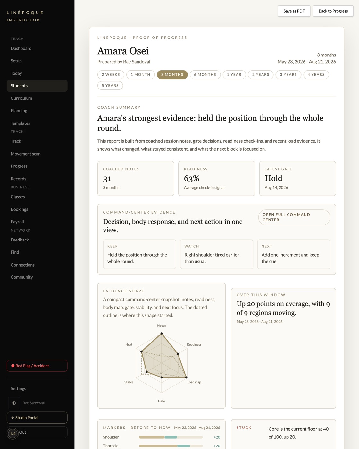This screenshot has width=359, height=449.
Task: Open the Latest Gate Hold card
Action: pyautogui.click(x=297, y=179)
